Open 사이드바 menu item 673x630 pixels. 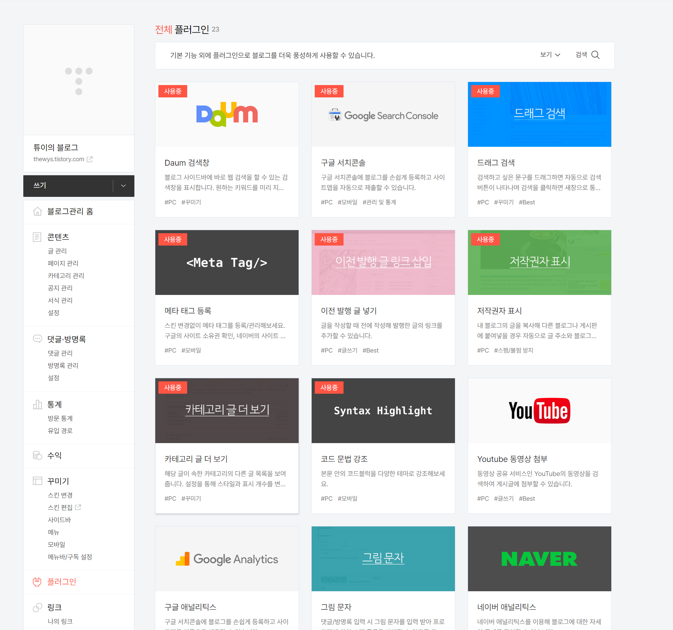59,520
